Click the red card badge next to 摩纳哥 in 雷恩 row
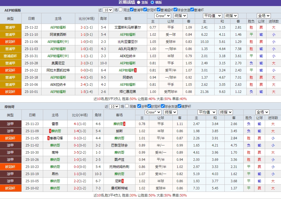 pyautogui.click(x=124, y=124)
